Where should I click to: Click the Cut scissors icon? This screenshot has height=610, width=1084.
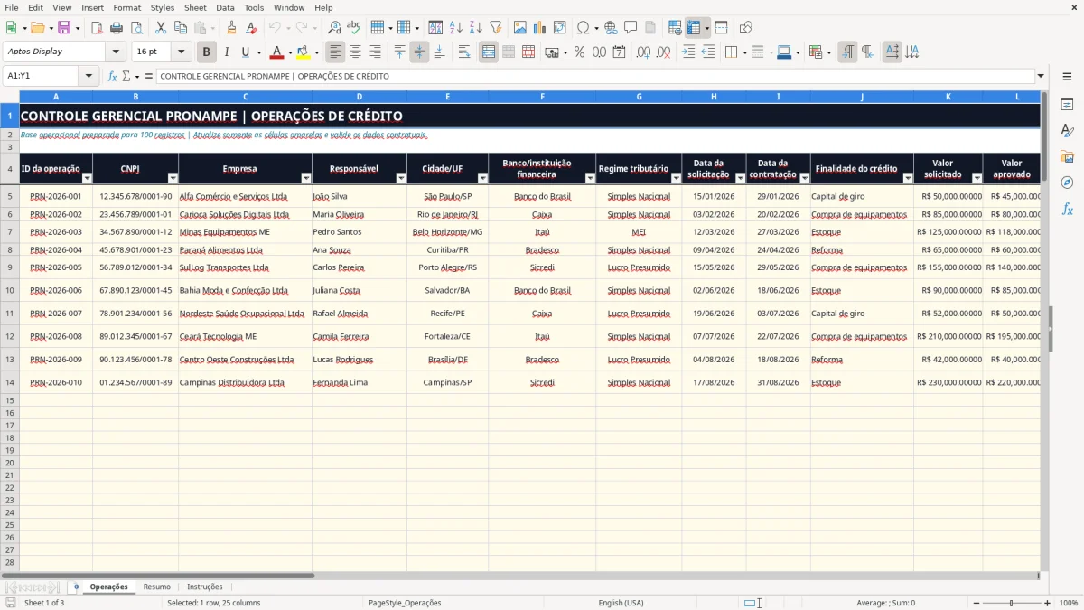click(x=160, y=28)
